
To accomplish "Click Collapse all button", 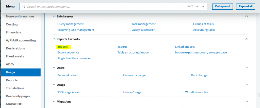I will (222, 6).
